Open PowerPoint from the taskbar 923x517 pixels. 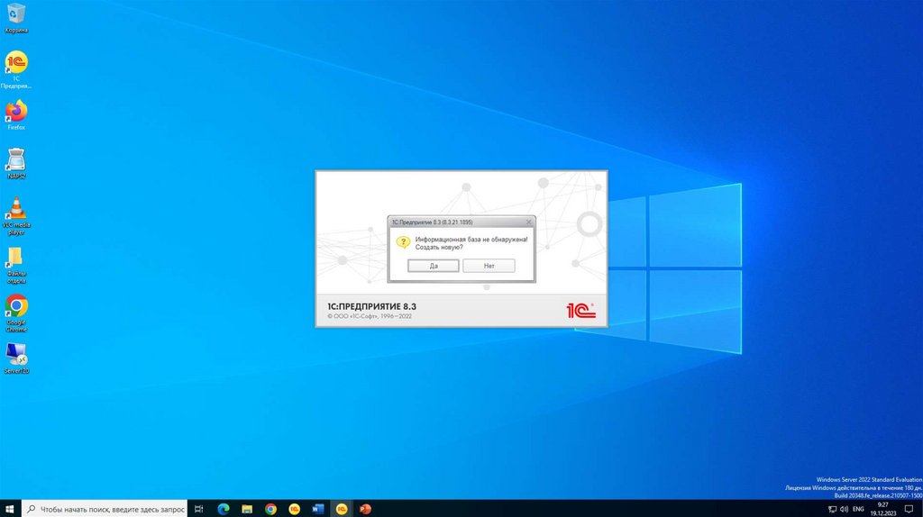point(365,509)
